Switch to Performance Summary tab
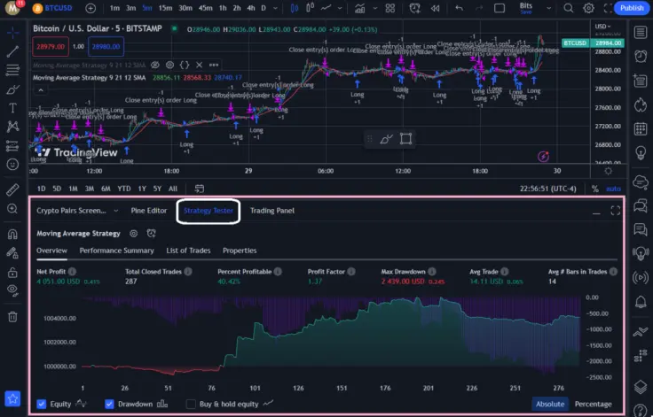Image resolution: width=653 pixels, height=417 pixels. click(x=116, y=251)
